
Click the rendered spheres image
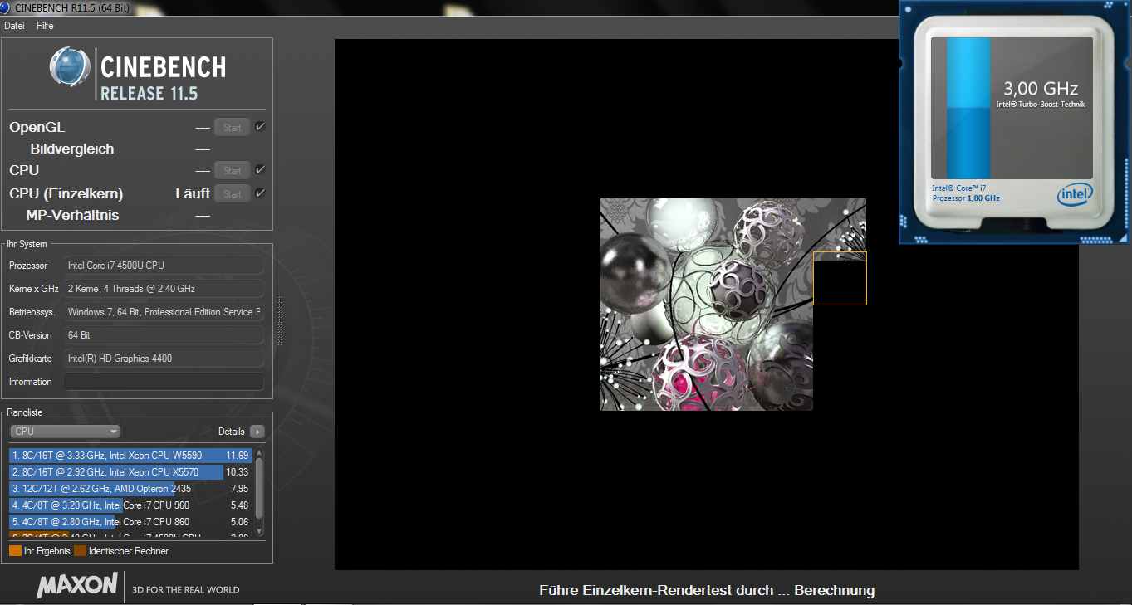tap(733, 305)
